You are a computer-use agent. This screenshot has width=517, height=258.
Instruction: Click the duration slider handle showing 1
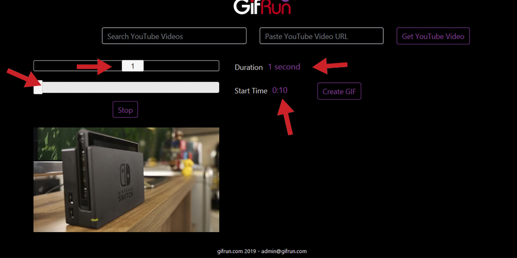coord(133,66)
